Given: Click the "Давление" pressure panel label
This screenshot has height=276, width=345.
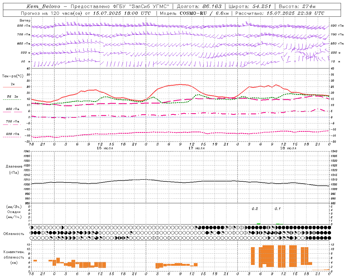Looking at the screenshot, I should 14,167.
